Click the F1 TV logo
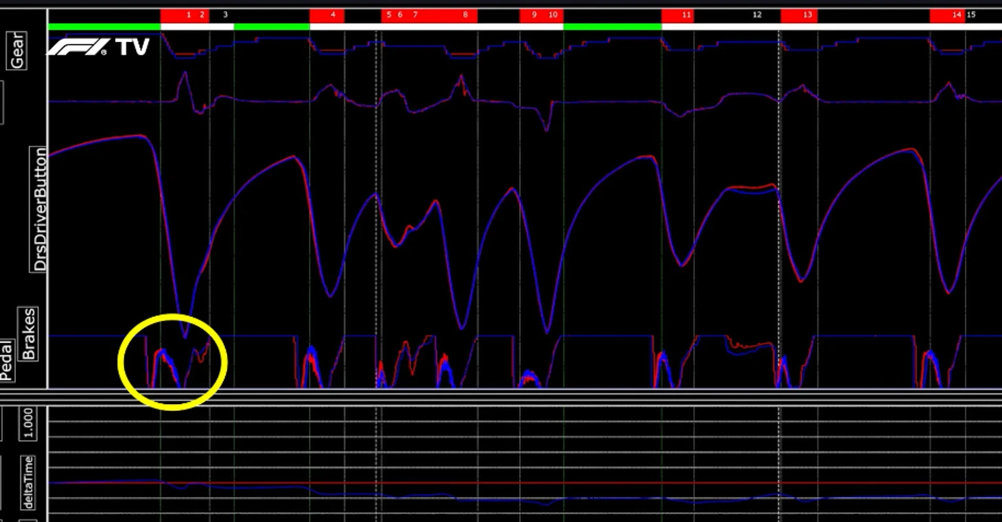 [97, 47]
